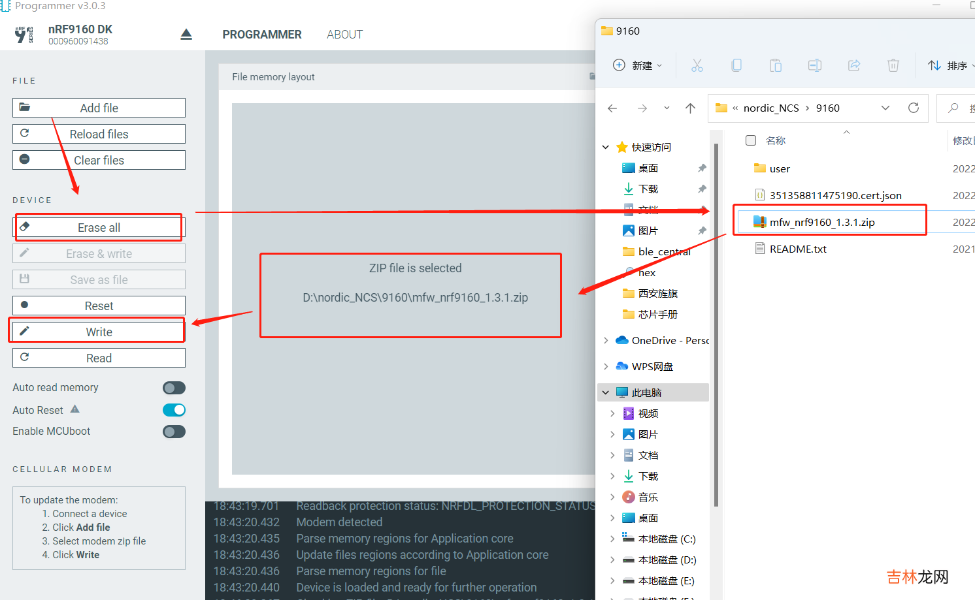Image resolution: width=975 pixels, height=600 pixels.
Task: Click the delete trash icon in Explorer
Action: pyautogui.click(x=893, y=65)
